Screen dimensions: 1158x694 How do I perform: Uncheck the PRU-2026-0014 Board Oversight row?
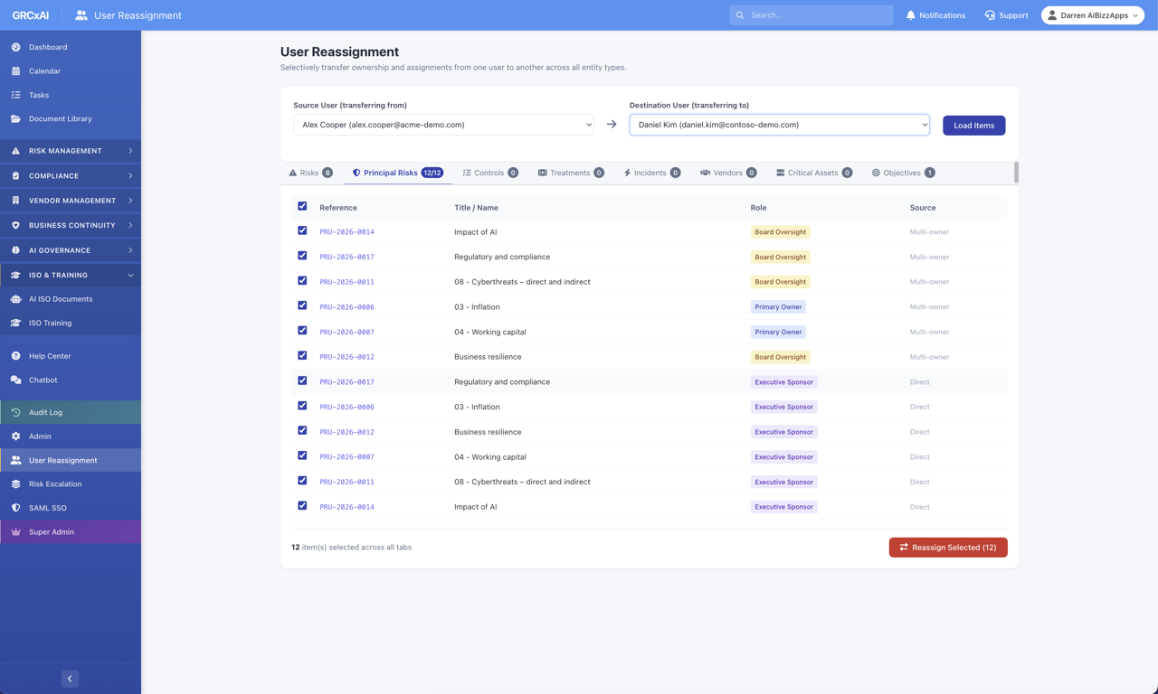pyautogui.click(x=302, y=231)
